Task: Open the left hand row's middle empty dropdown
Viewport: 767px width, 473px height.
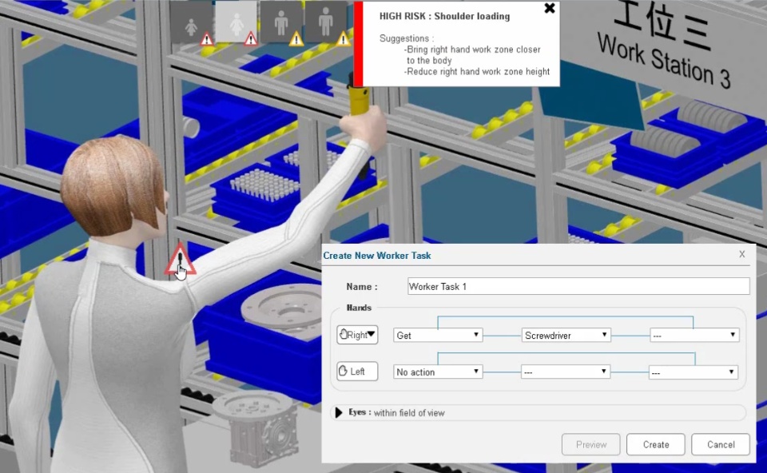Action: click(x=566, y=372)
